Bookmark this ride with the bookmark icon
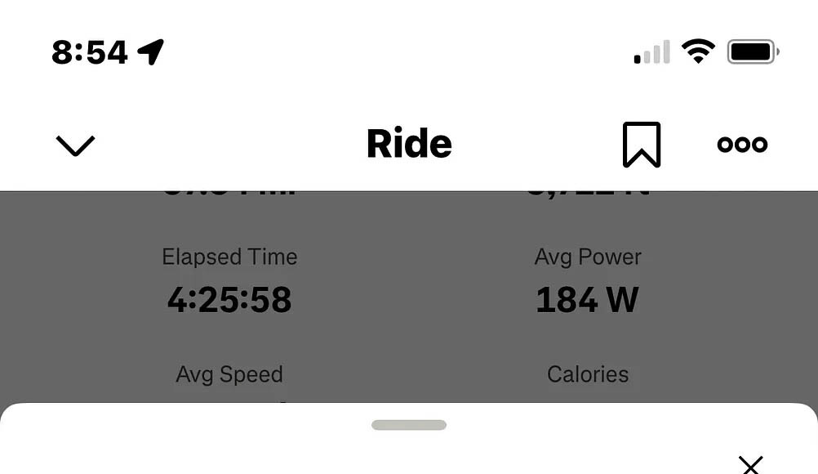This screenshot has height=474, width=818. [x=641, y=145]
